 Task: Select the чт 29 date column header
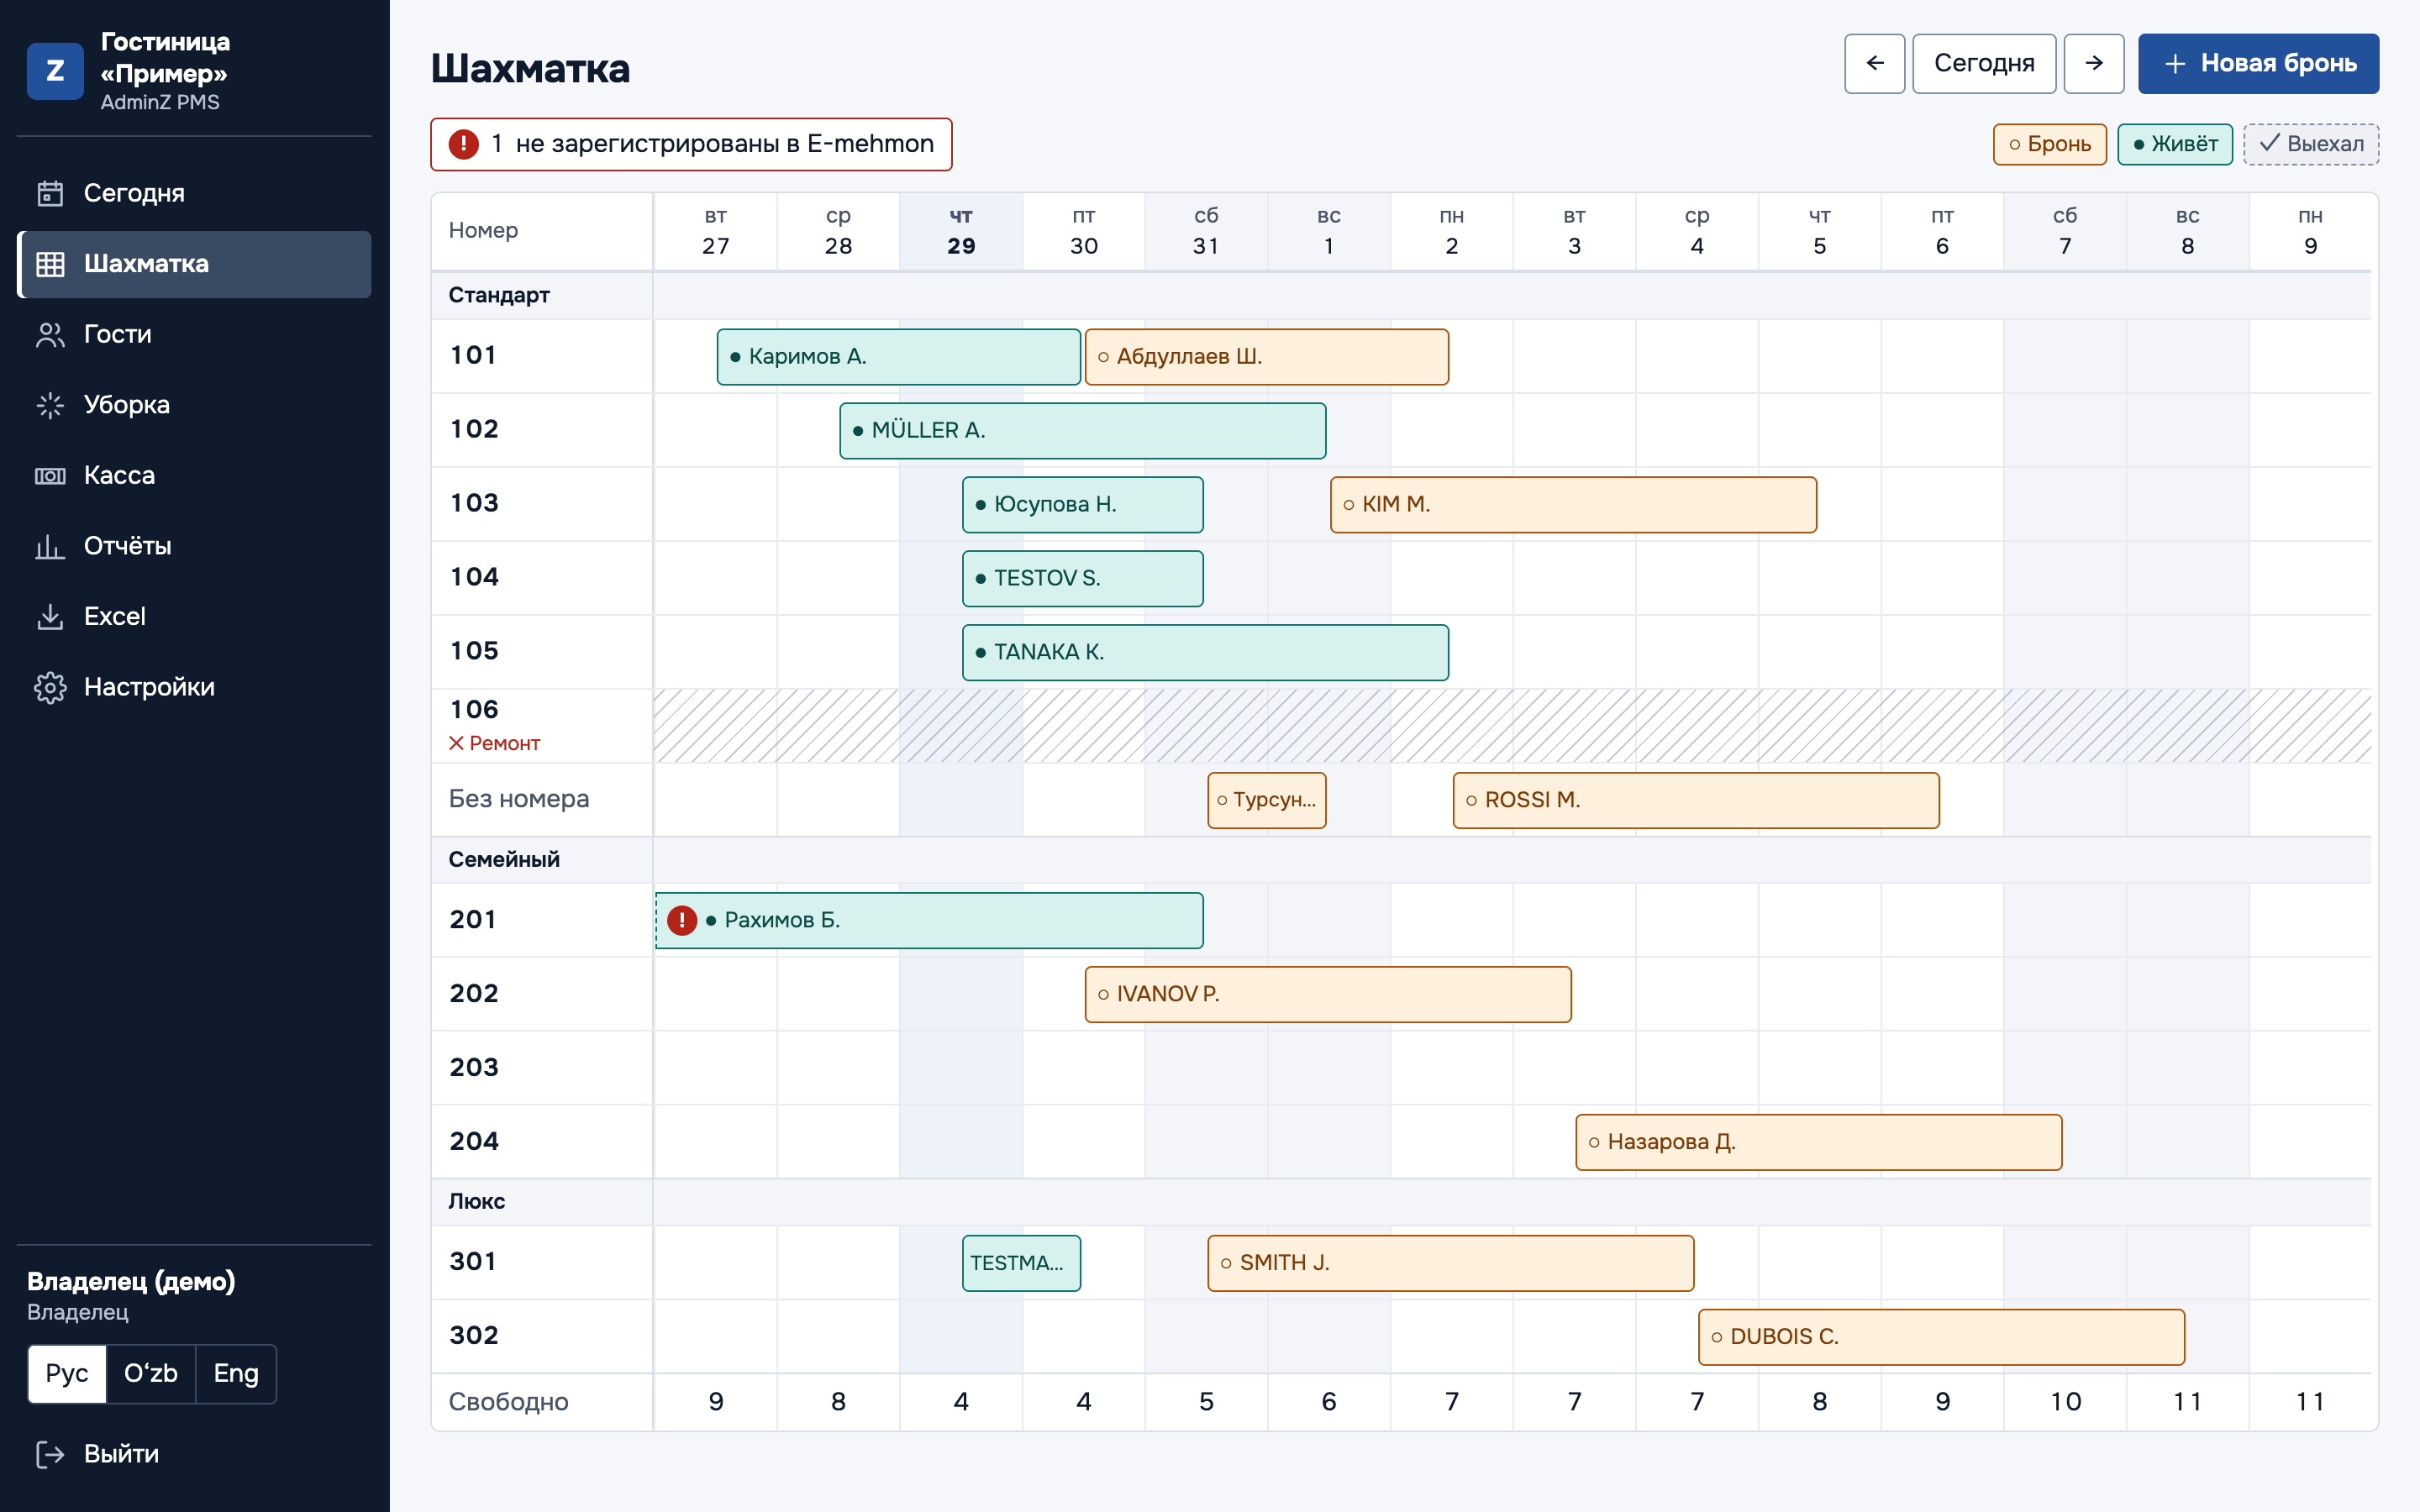(x=961, y=231)
